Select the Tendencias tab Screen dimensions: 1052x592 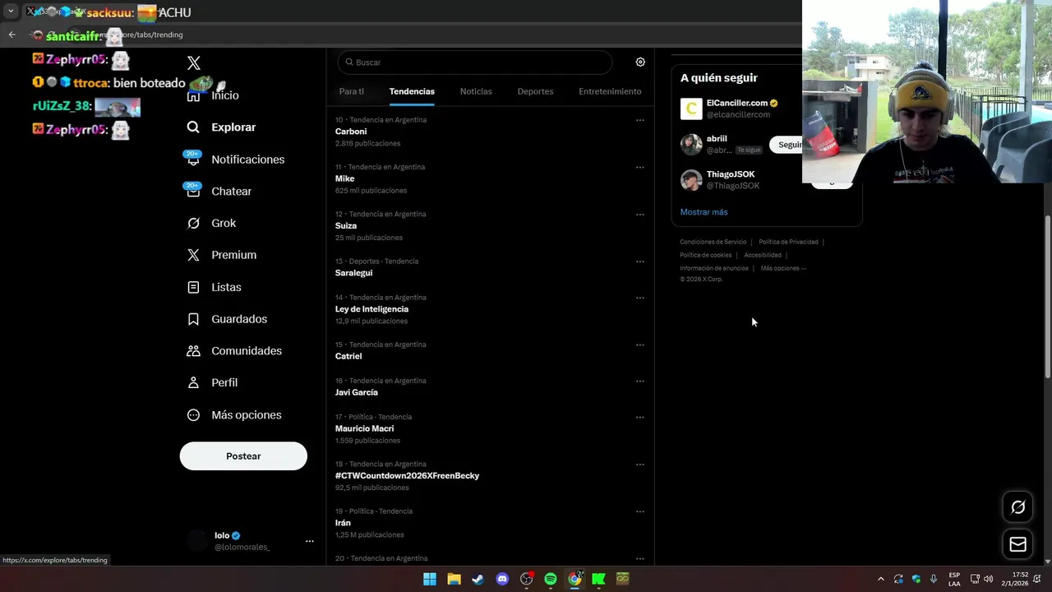tap(412, 91)
